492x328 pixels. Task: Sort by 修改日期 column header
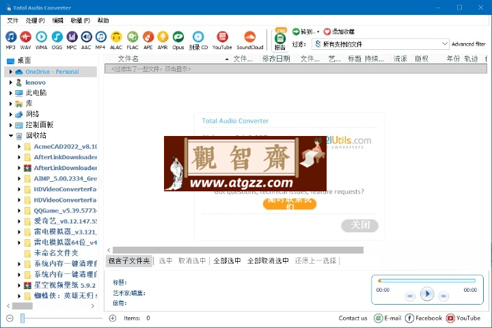[276, 59]
